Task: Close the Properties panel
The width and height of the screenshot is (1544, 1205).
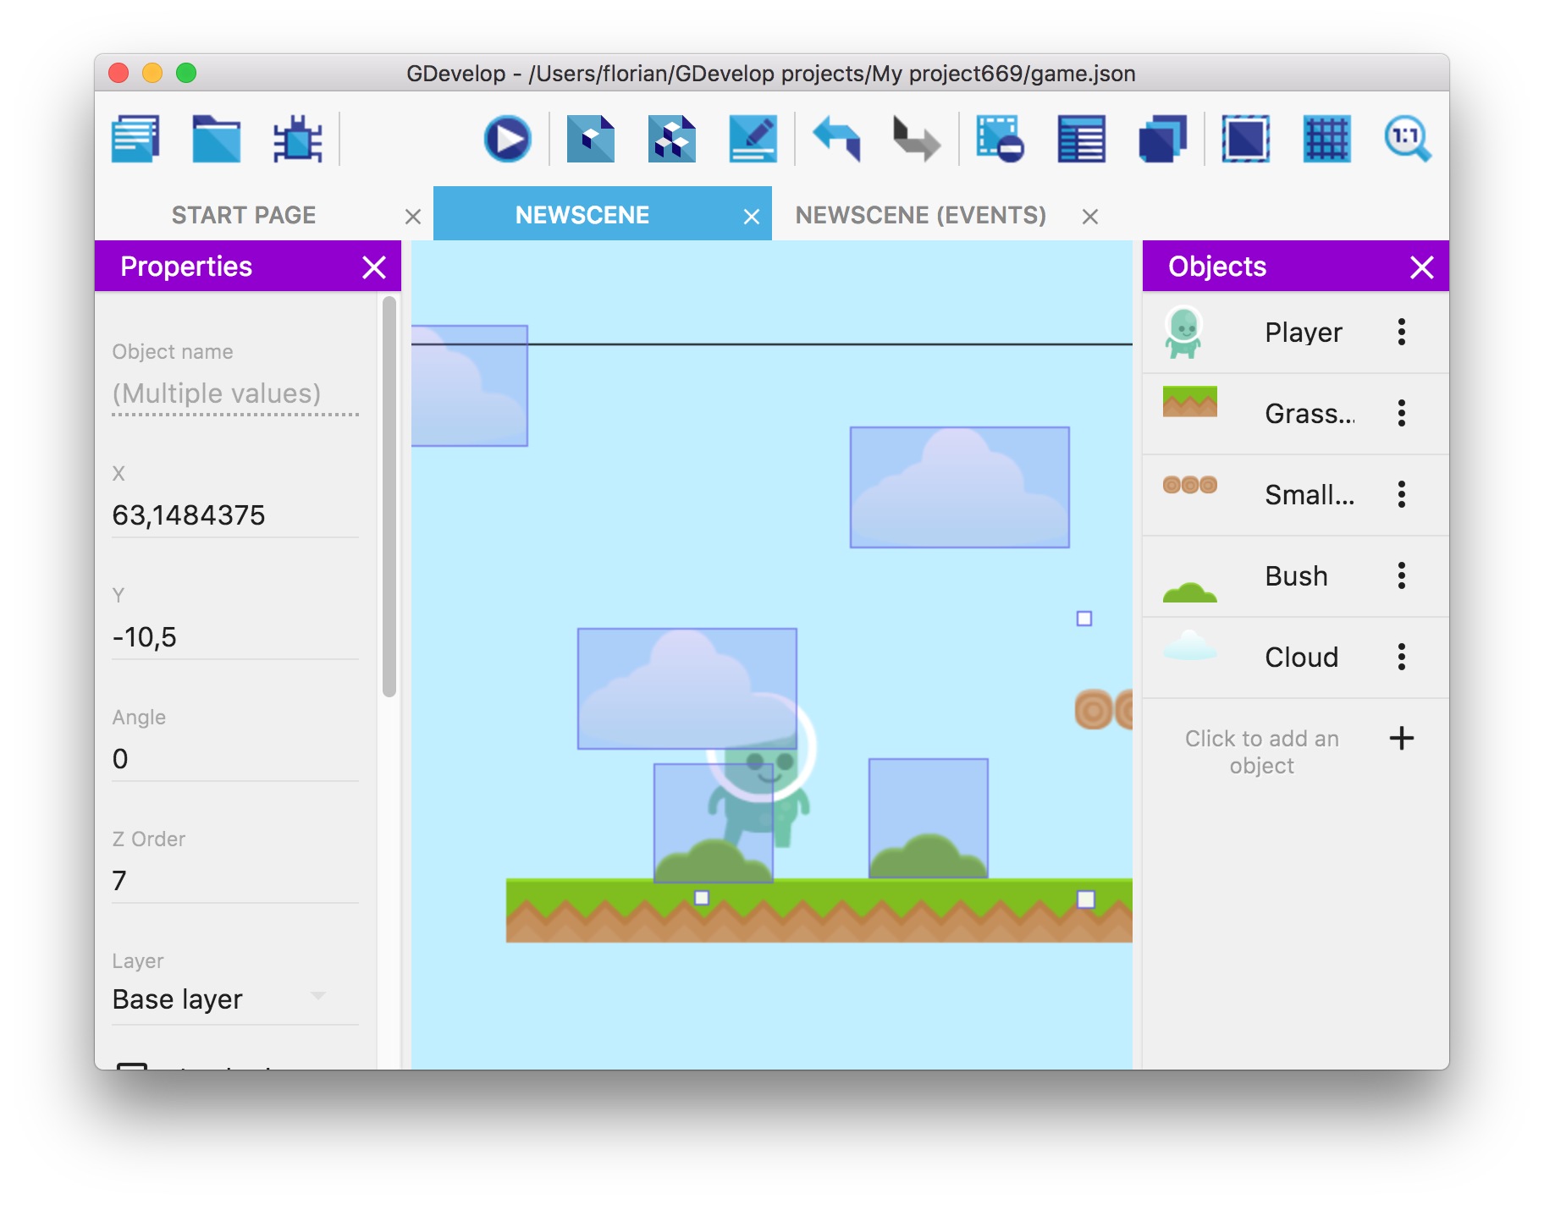Action: [374, 267]
